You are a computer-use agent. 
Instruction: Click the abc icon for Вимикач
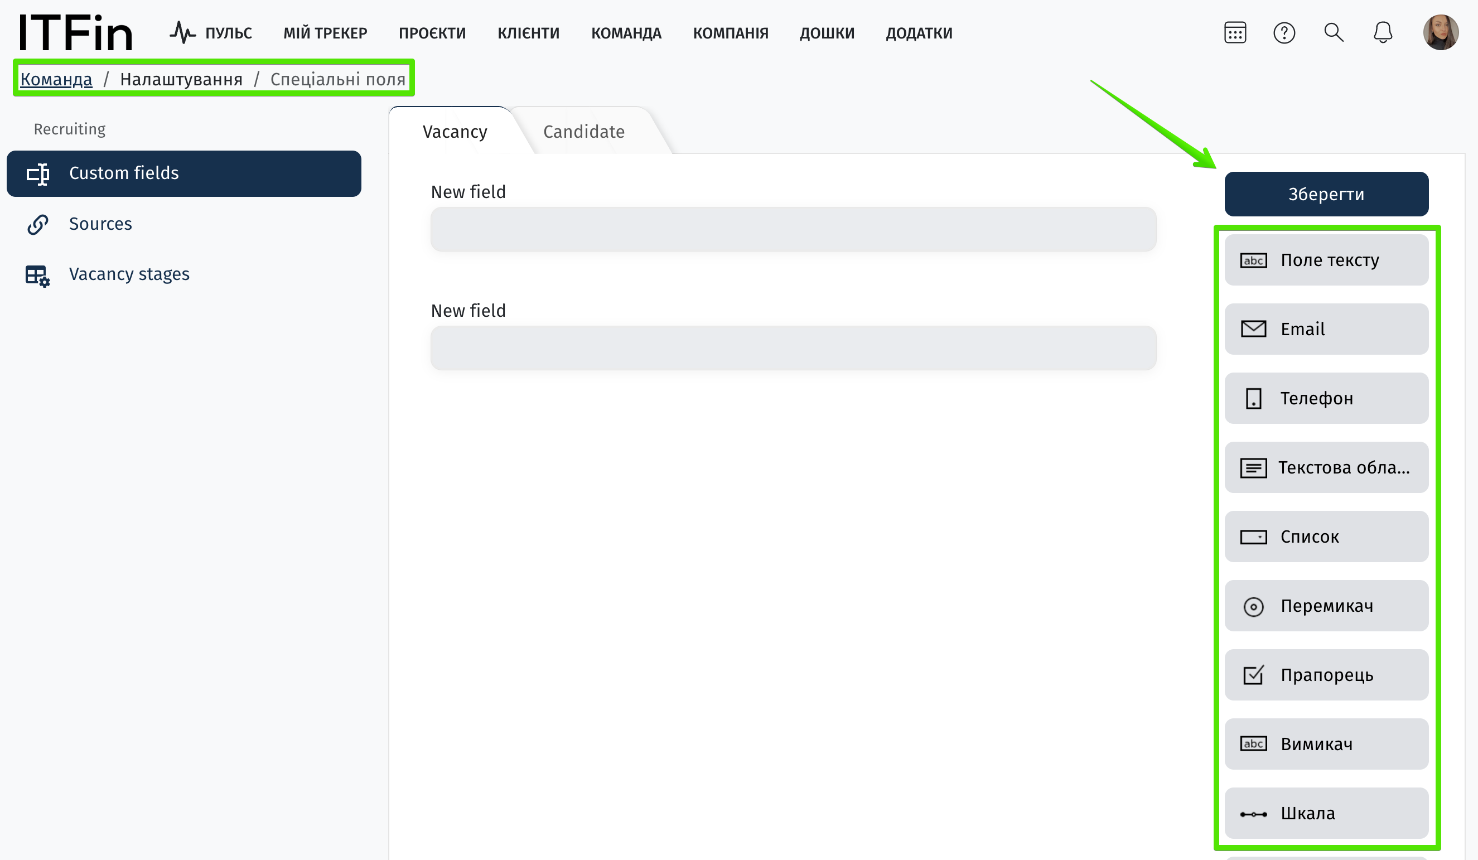click(1253, 744)
